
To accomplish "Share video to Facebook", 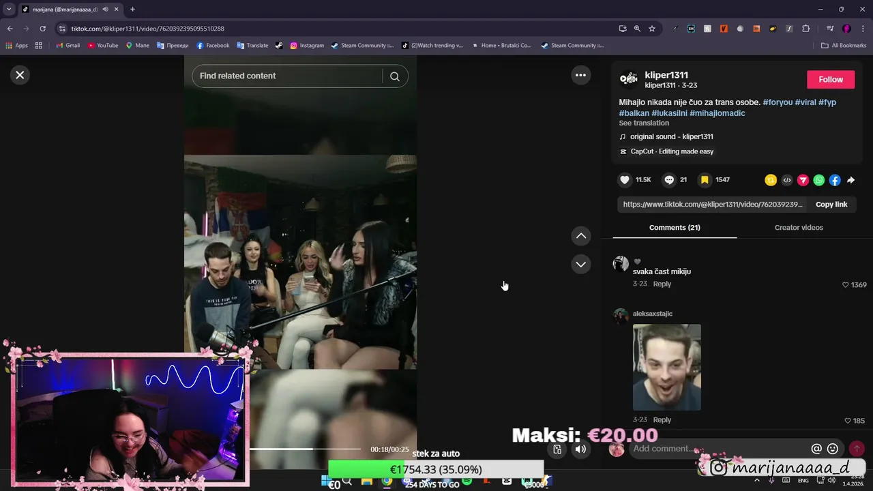I will click(x=835, y=180).
